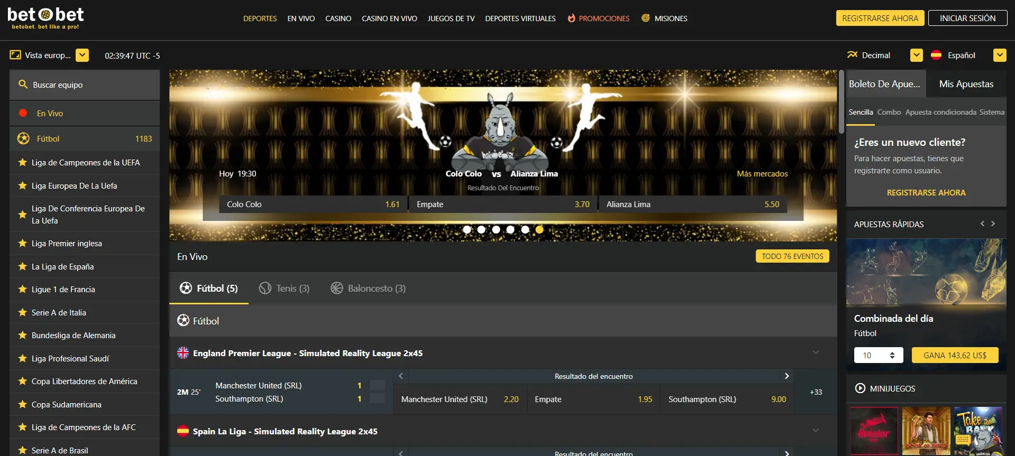Viewport: 1015px width, 456px height.
Task: Click the Misiones coin icon
Action: pyautogui.click(x=645, y=18)
